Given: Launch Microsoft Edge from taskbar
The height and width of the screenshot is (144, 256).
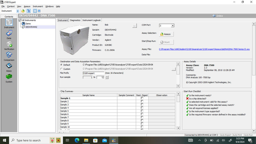Looking at the screenshot, I should click(x=77, y=140).
